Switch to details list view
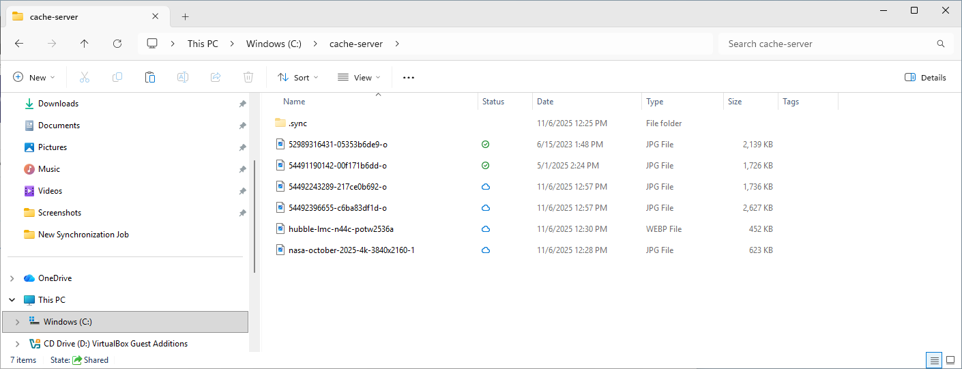Viewport: 962px width, 369px height. (933, 360)
